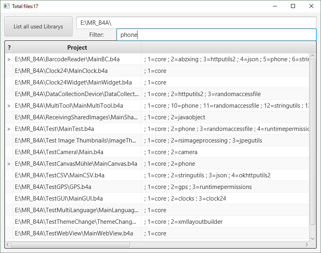This screenshot has height=253, width=321.
Task: Select the Clock24Widget\MainWidget.b4a project
Action: click(x=77, y=82)
